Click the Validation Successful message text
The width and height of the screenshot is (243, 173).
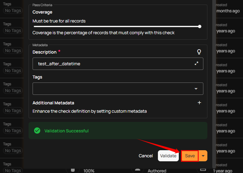tap(66, 131)
